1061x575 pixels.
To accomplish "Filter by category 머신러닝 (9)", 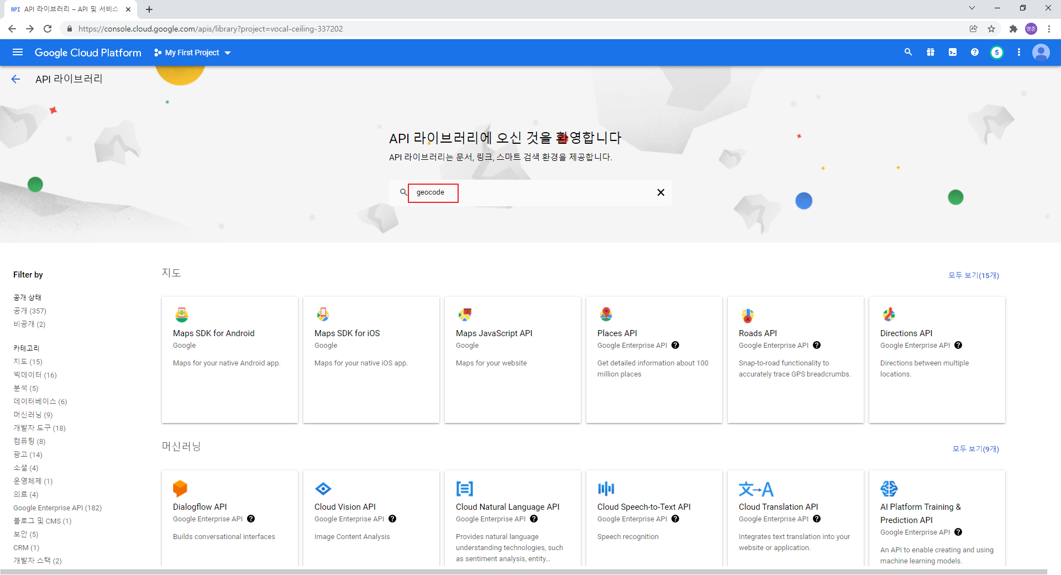I will 33,415.
